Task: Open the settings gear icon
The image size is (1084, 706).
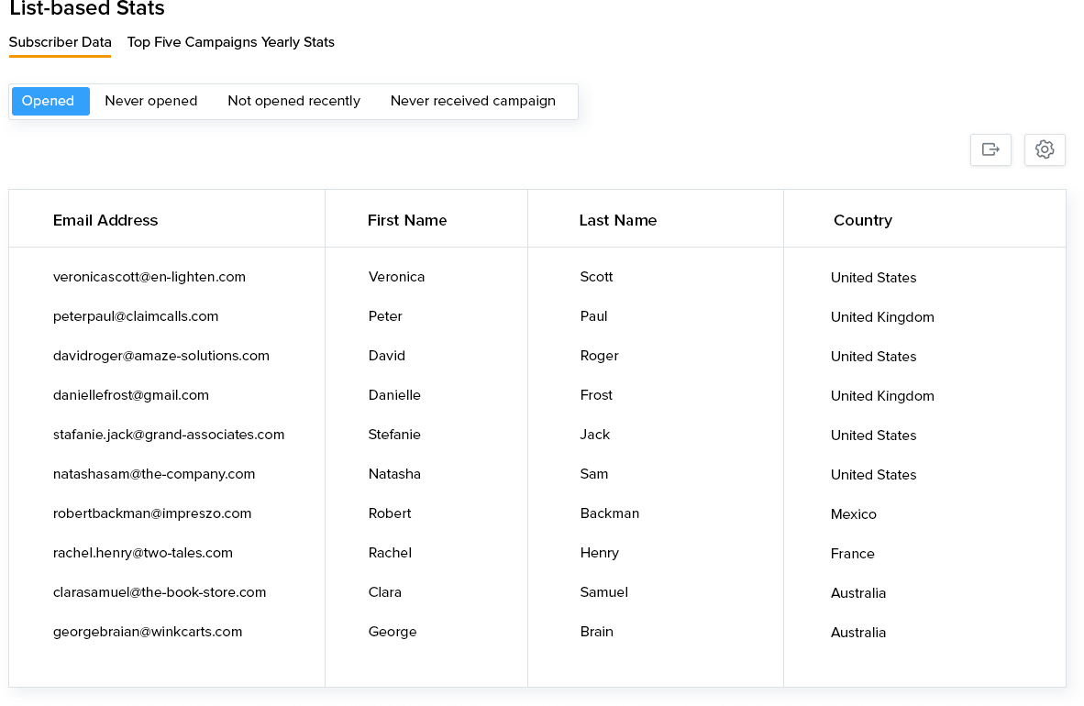Action: point(1044,149)
